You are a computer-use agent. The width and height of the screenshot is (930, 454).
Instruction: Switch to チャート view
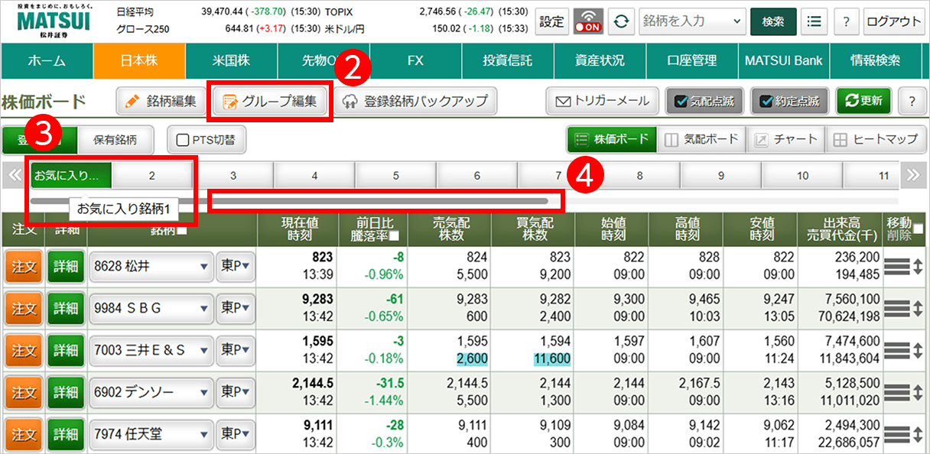(786, 140)
